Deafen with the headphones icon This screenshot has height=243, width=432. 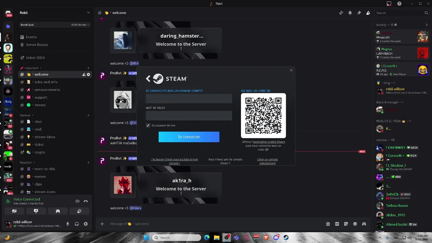click(77, 224)
